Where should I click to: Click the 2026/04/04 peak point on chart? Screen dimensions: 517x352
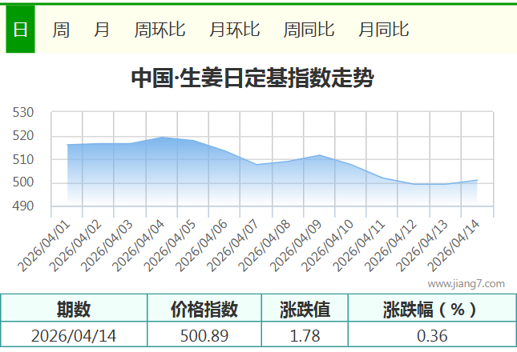tap(162, 138)
